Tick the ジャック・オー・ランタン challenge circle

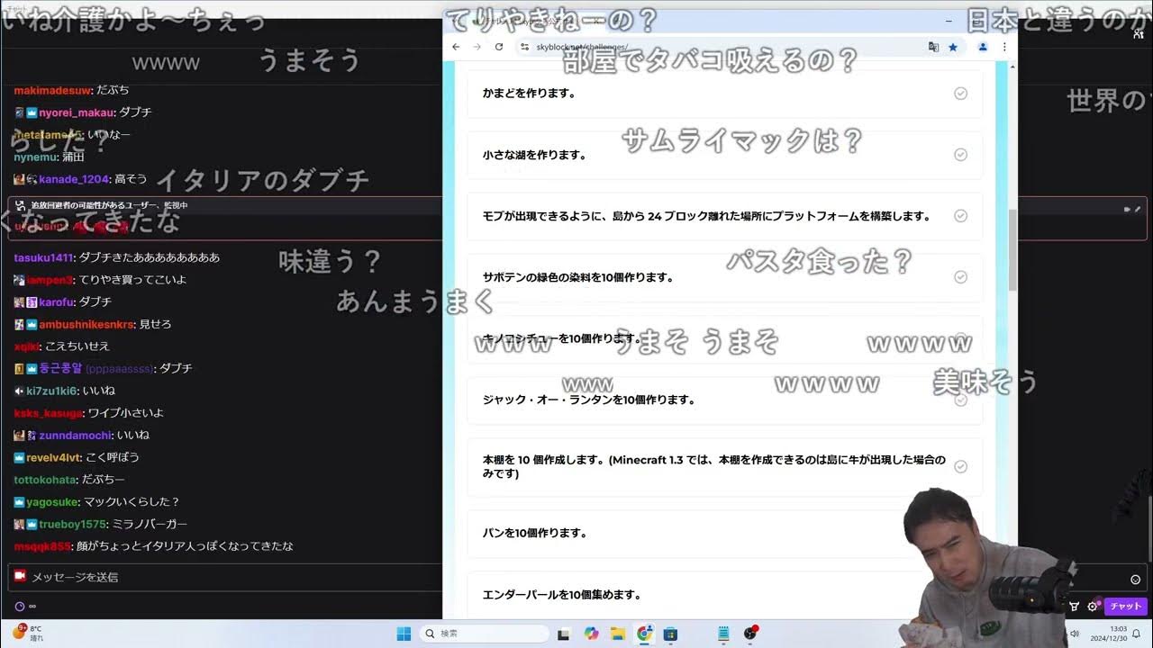[960, 400]
